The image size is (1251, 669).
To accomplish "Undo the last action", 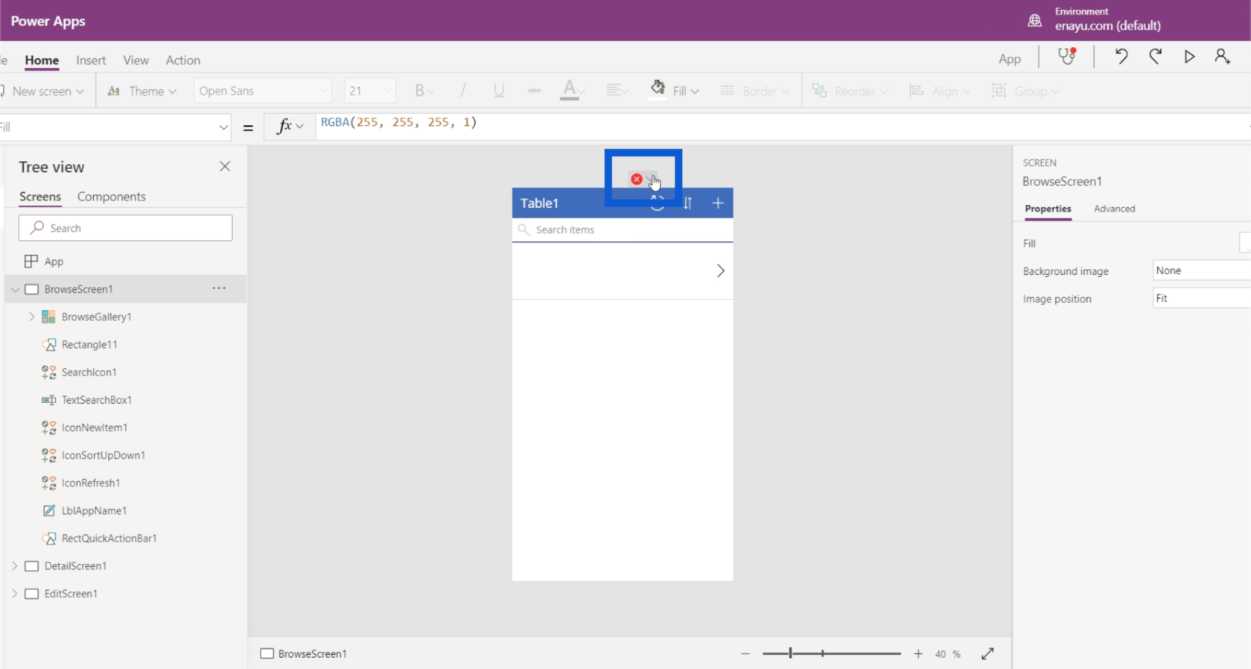I will [1121, 57].
